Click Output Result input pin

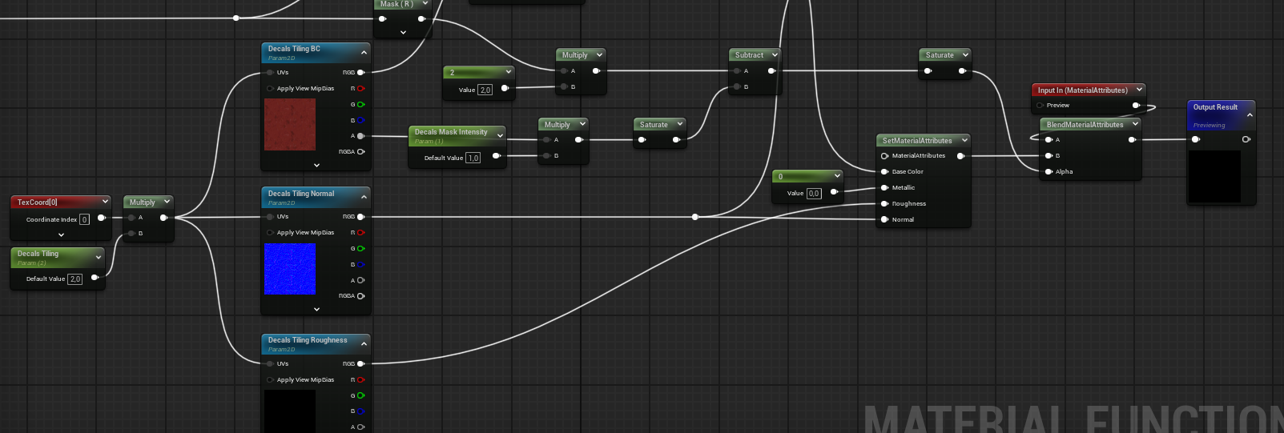(x=1195, y=139)
